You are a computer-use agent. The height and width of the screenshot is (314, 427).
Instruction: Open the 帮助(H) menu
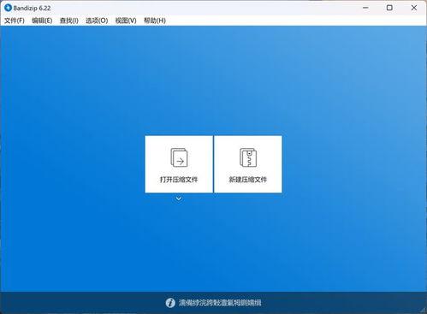point(155,21)
